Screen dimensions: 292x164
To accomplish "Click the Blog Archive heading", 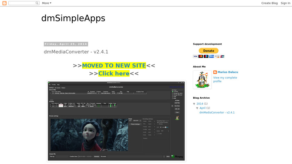I will [x=201, y=98].
